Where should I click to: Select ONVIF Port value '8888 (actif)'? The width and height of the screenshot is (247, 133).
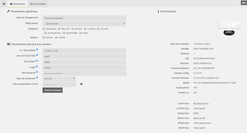(x=199, y=118)
